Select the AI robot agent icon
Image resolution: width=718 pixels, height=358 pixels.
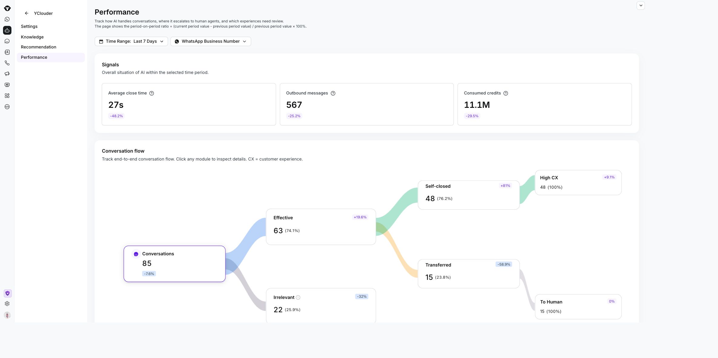pyautogui.click(x=7, y=30)
